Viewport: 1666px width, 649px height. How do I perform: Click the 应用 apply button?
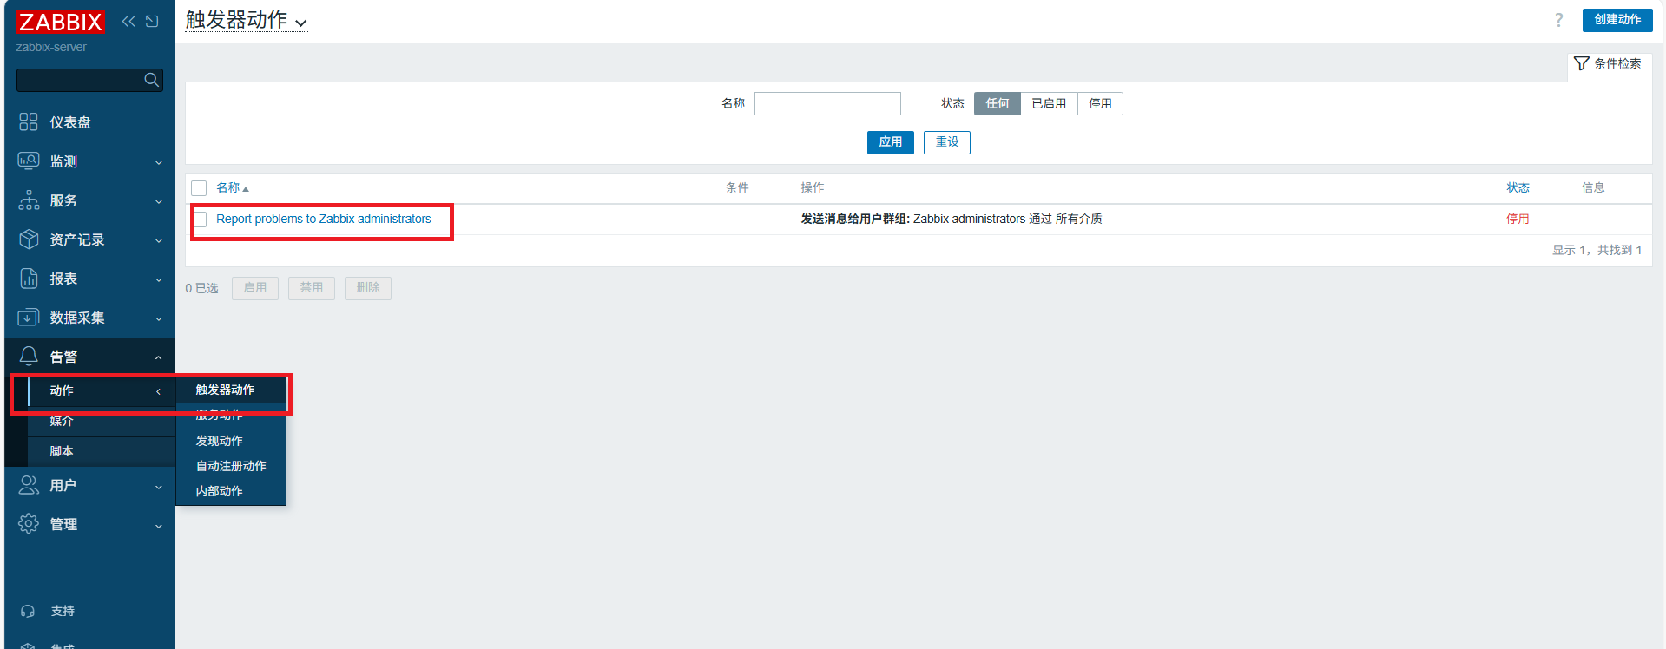[891, 142]
